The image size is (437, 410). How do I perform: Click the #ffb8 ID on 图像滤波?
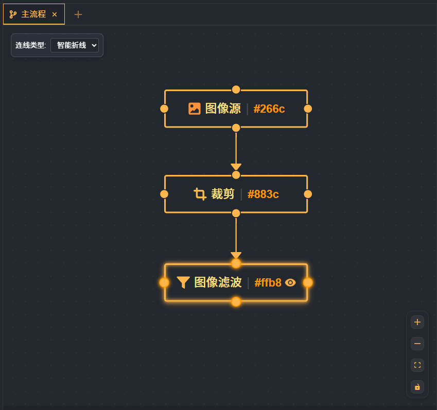coord(268,282)
